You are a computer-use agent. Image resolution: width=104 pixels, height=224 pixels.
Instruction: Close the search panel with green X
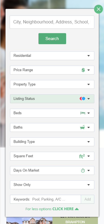[98, 9]
